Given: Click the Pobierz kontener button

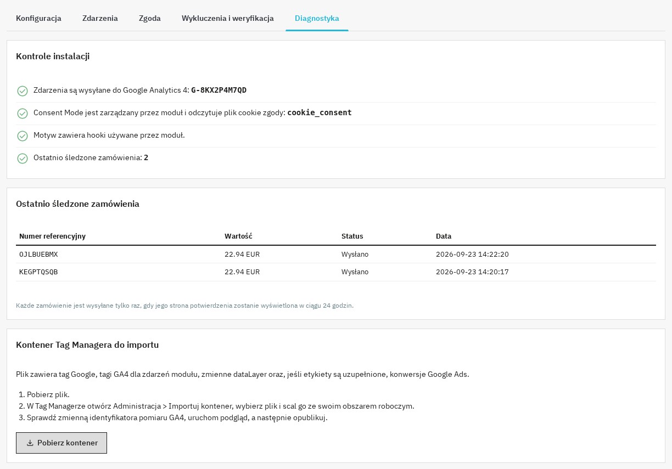Looking at the screenshot, I should point(61,443).
